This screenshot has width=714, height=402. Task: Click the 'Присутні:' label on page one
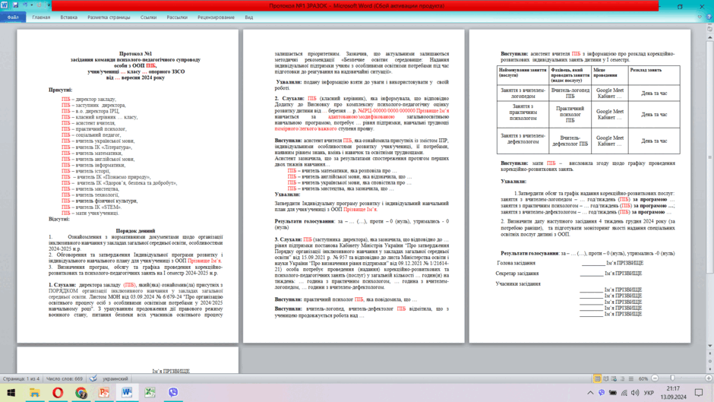coord(60,90)
